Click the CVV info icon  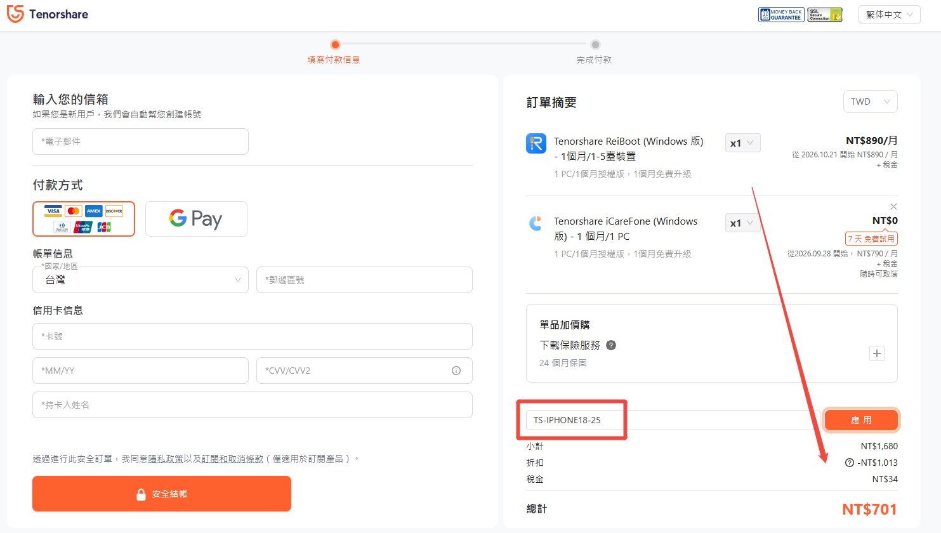click(x=456, y=371)
